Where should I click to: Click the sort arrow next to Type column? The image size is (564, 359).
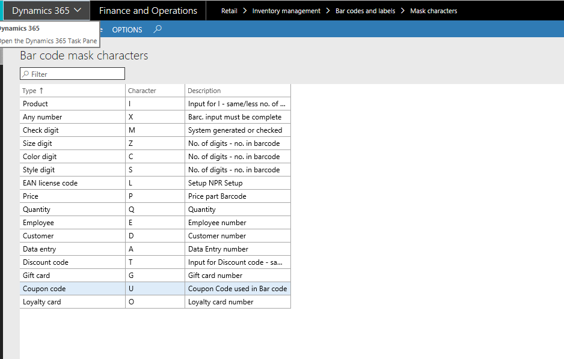pyautogui.click(x=40, y=90)
